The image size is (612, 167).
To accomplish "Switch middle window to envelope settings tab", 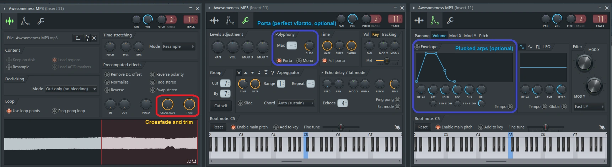I will click(230, 21).
